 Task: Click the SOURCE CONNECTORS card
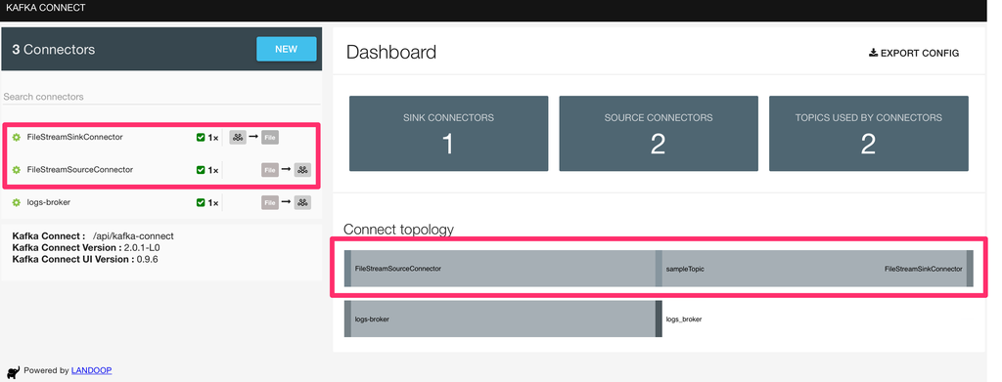(659, 133)
